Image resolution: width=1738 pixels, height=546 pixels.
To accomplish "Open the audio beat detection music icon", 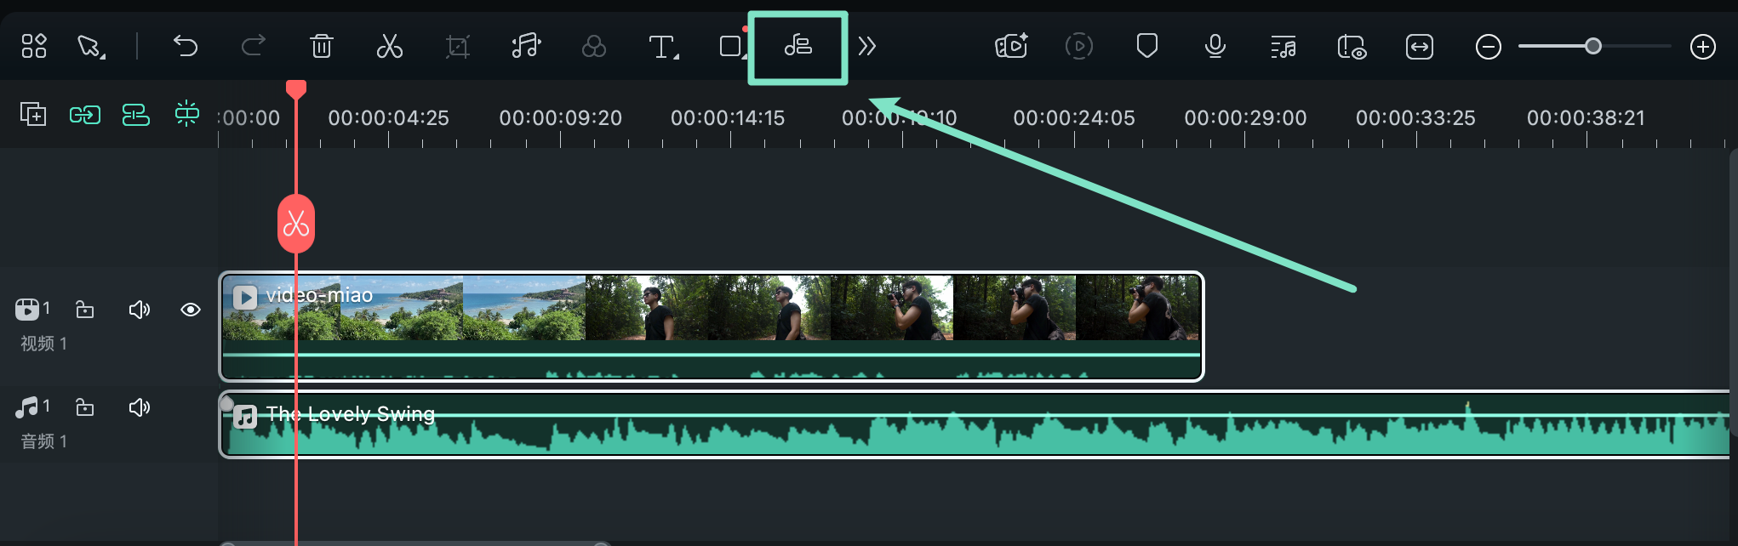I will (525, 46).
